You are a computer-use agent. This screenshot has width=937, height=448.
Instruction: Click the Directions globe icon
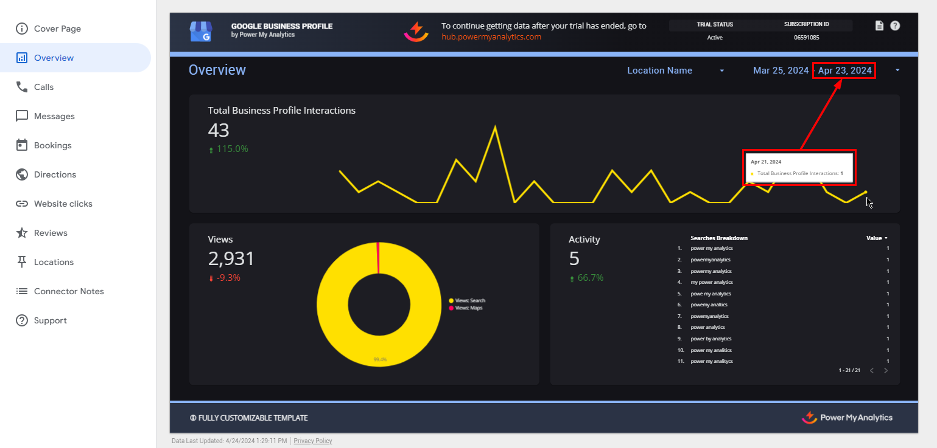22,174
